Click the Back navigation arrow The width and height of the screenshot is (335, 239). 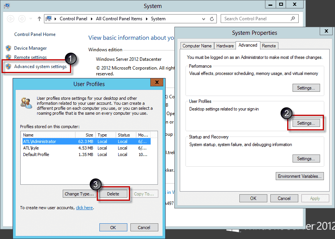[10, 19]
